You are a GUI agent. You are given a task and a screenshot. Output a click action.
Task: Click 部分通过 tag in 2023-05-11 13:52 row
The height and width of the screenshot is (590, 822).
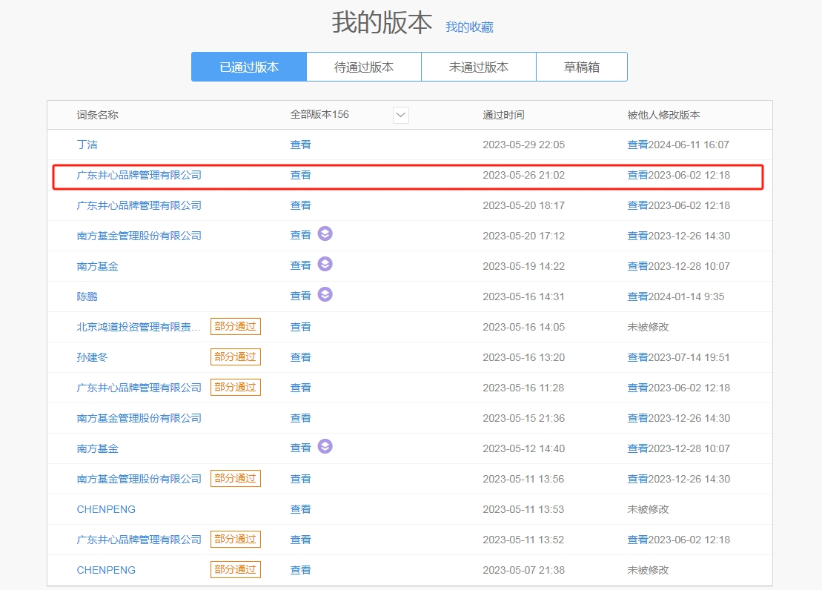[x=236, y=539]
